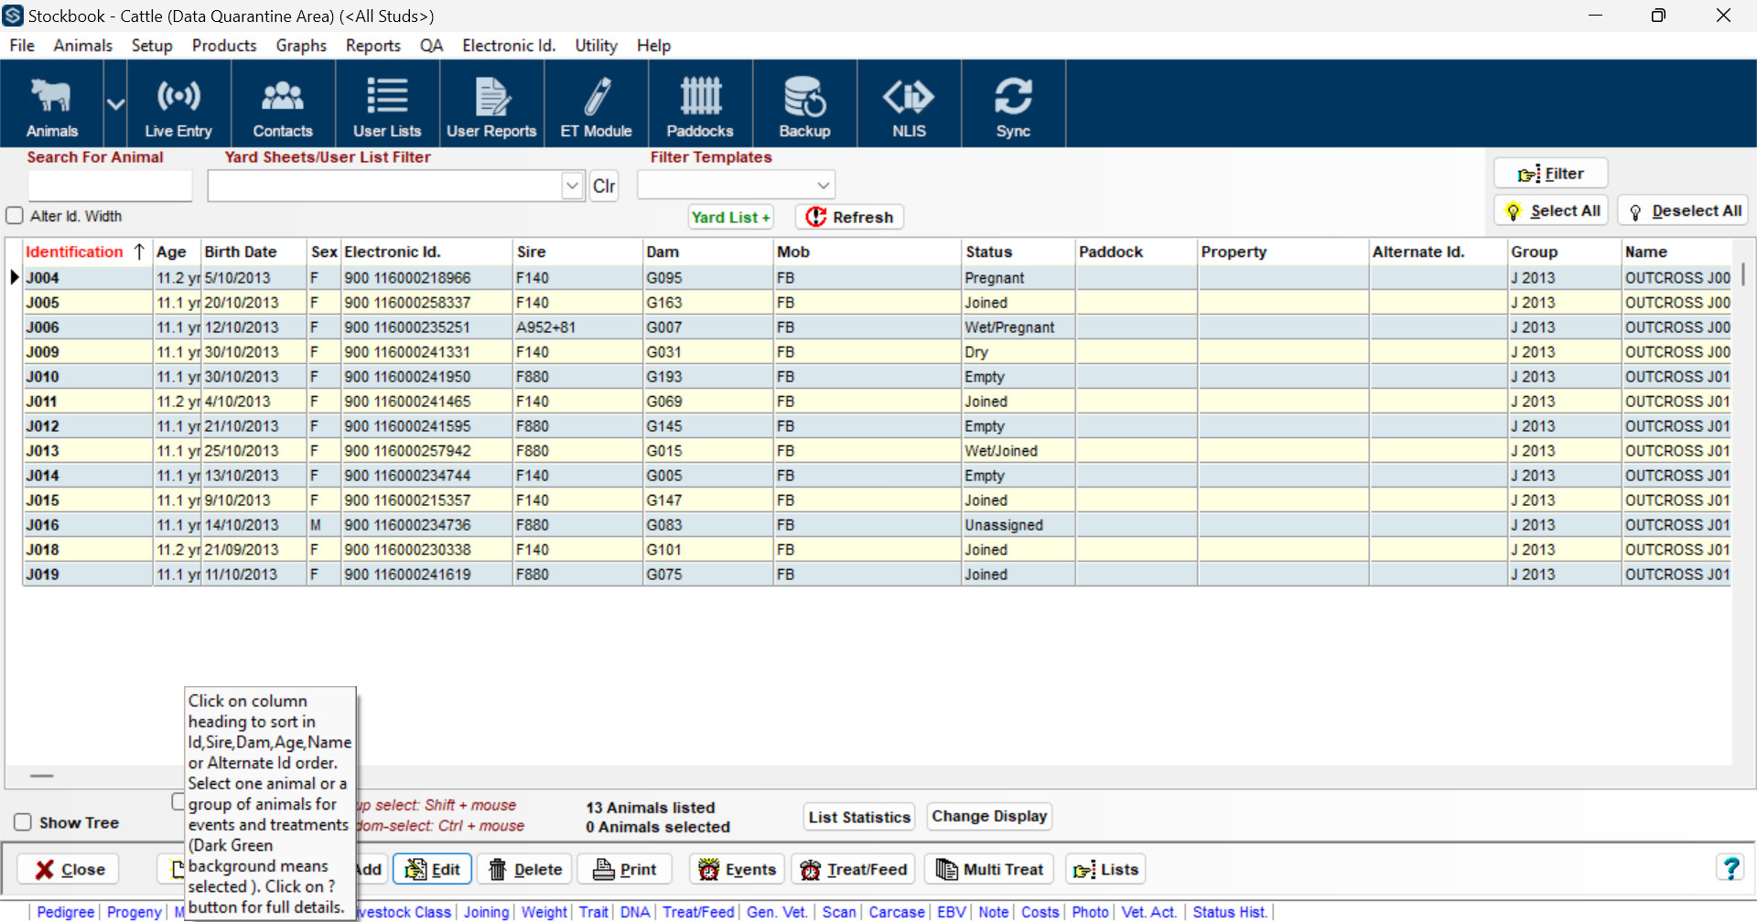
Task: Open the Carcase tab
Action: point(897,912)
